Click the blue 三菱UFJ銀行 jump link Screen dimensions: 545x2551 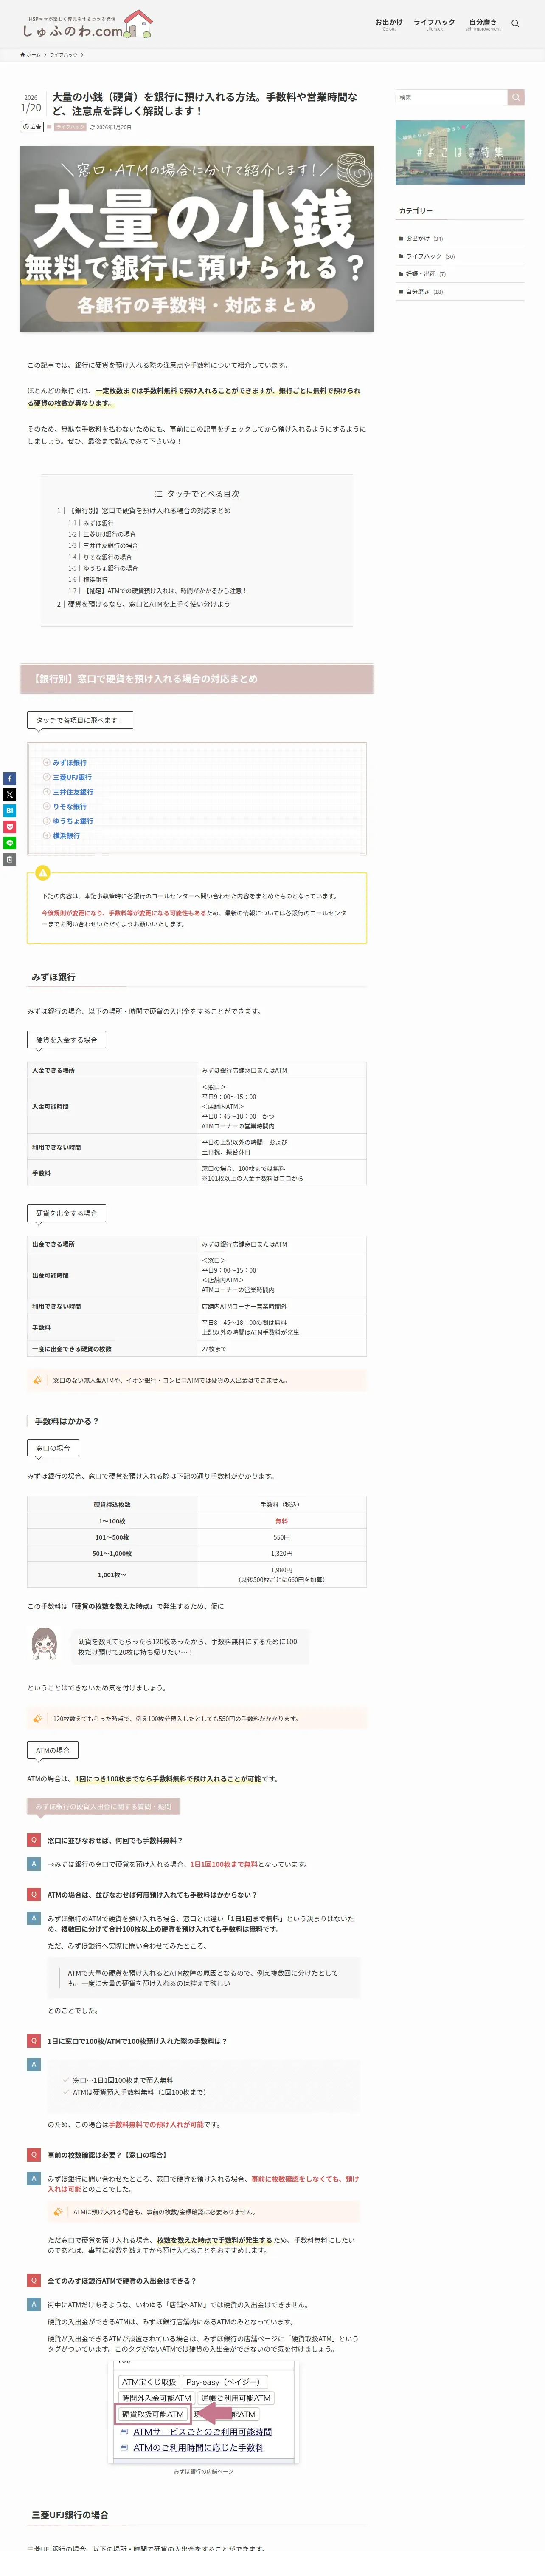click(72, 777)
